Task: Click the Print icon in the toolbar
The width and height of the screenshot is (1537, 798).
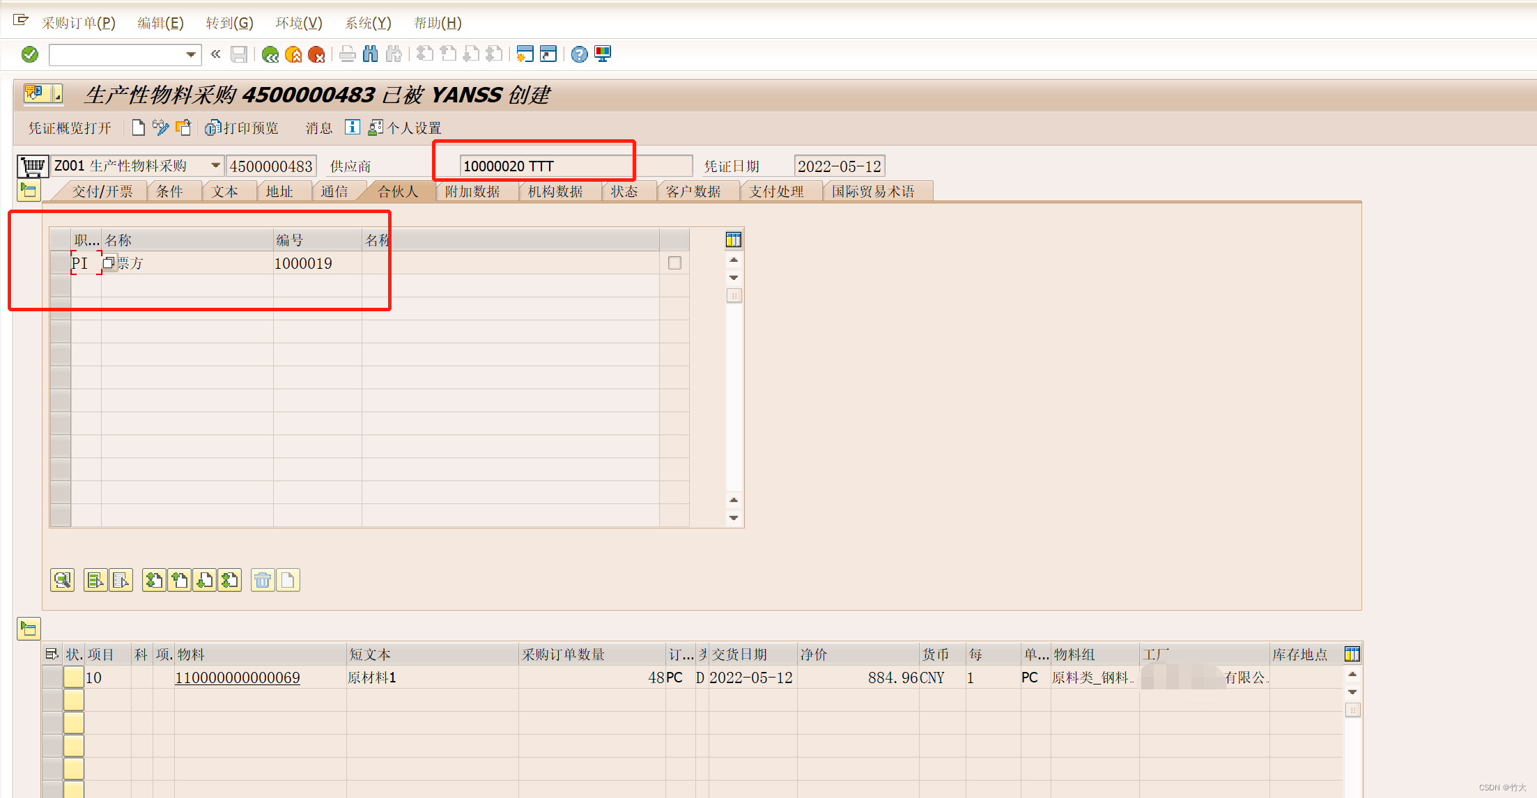Action: click(x=347, y=54)
